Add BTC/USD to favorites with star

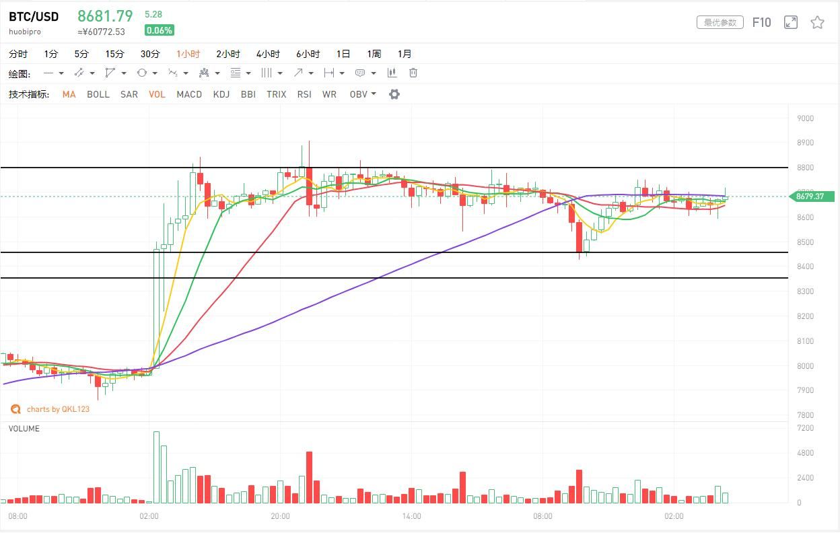817,22
